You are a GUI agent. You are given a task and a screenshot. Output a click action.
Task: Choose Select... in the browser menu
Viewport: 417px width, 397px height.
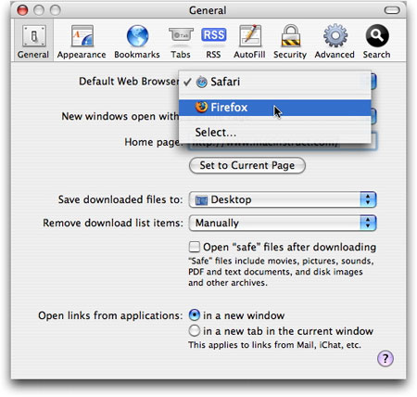(x=275, y=133)
